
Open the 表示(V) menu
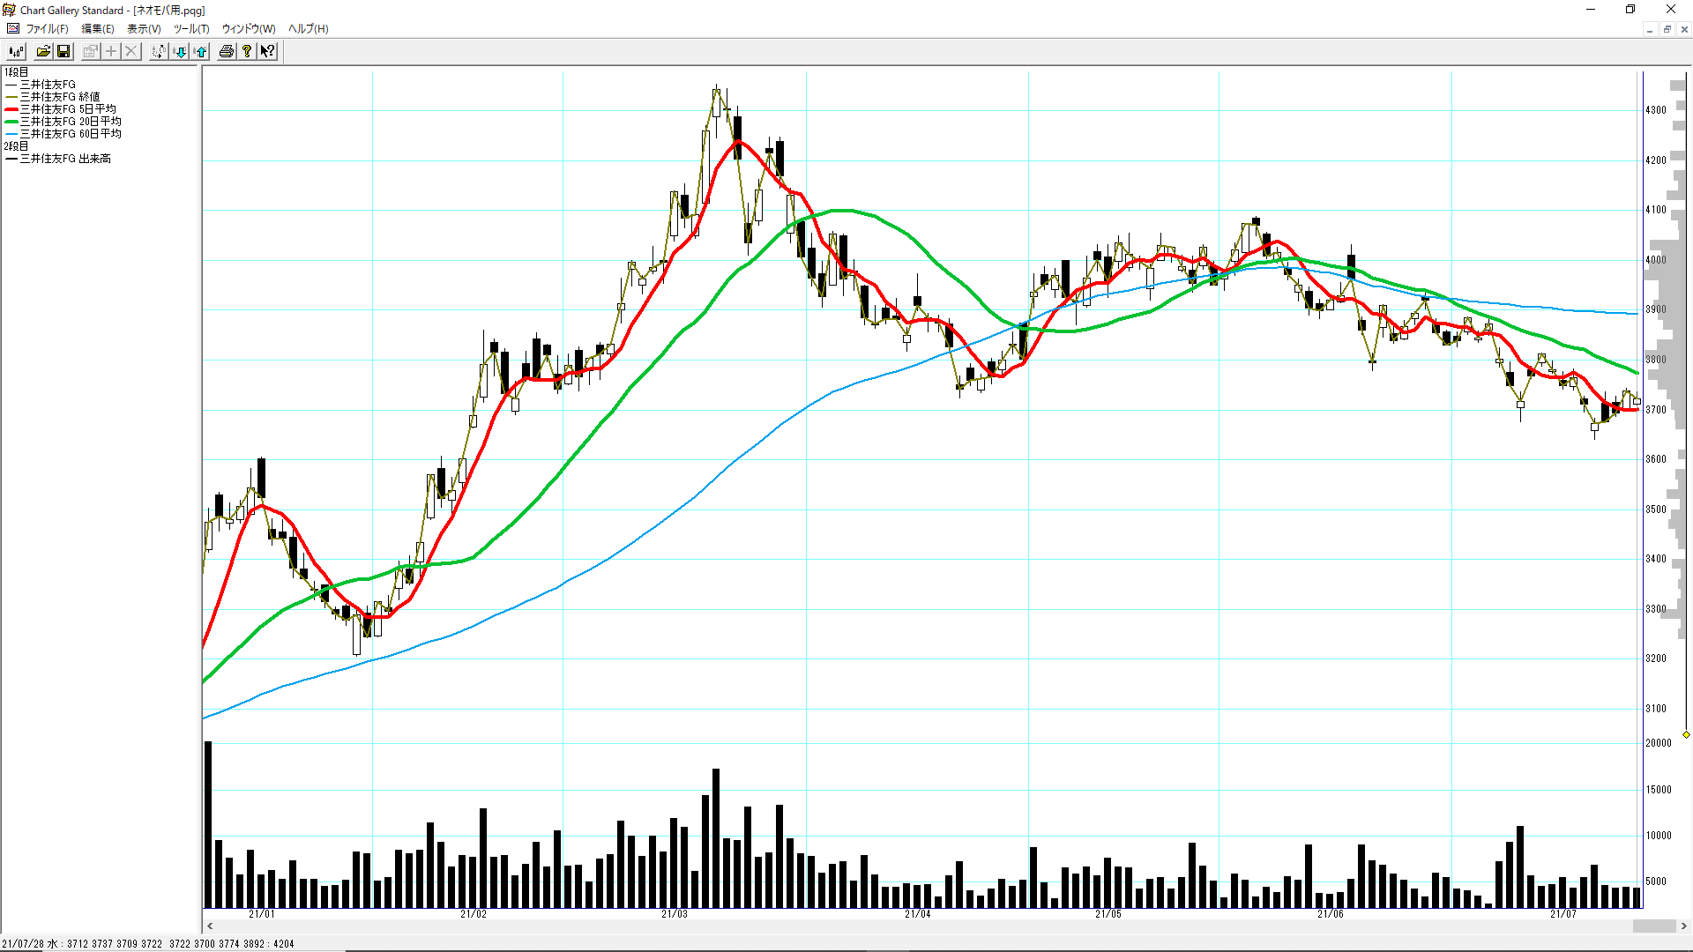[144, 28]
